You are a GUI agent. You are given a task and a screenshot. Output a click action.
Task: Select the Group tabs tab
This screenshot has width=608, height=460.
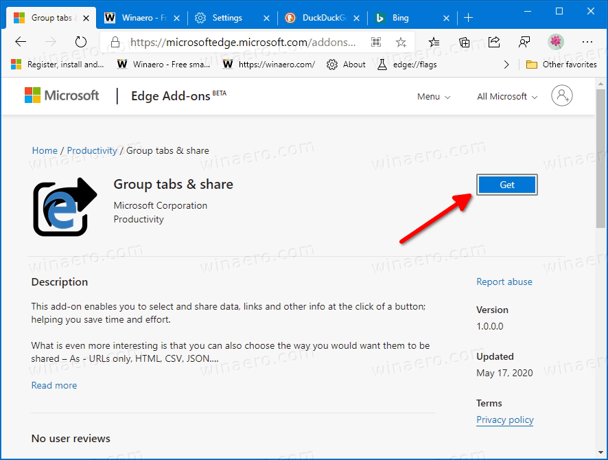(x=51, y=18)
